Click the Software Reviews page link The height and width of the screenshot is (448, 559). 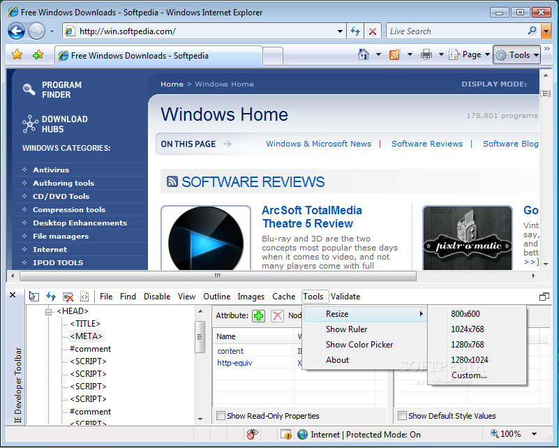click(x=426, y=144)
